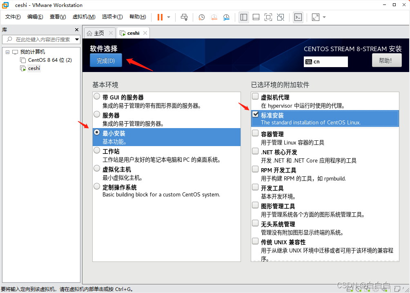Screen dimensions: 410x293
Task: Enable the RPM 开发工具 checkbox
Action: (x=255, y=169)
